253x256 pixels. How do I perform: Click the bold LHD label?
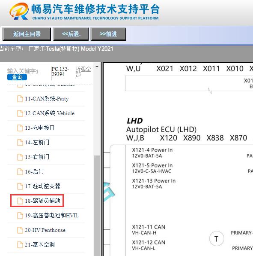click(x=135, y=121)
